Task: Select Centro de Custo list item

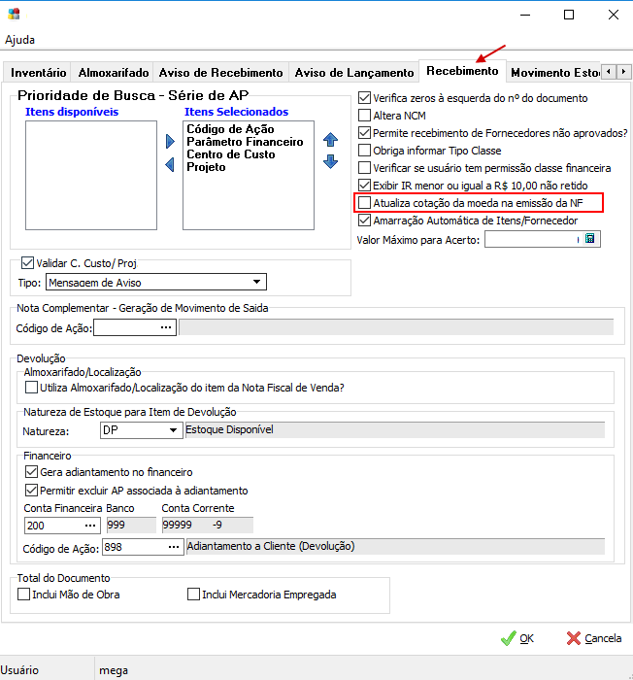Action: (x=231, y=154)
